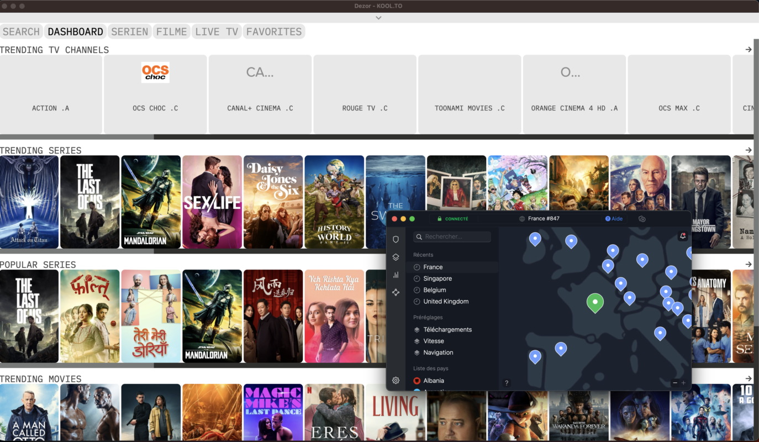Open the shield icon in VPN sidebar

(x=396, y=239)
